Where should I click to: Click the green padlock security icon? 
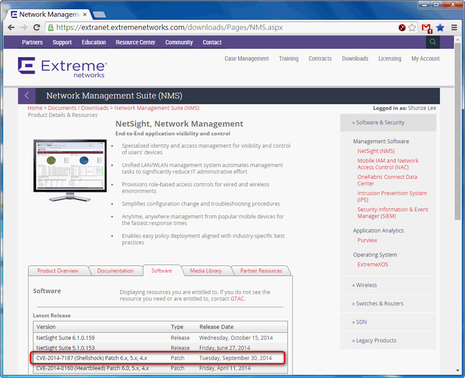tap(51, 28)
